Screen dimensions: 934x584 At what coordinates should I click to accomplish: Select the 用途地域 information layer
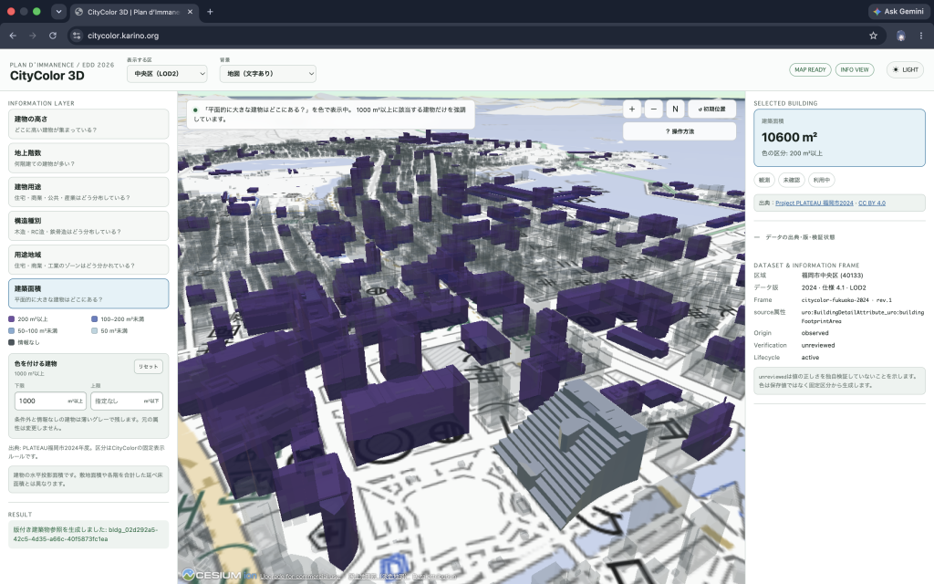[88, 260]
